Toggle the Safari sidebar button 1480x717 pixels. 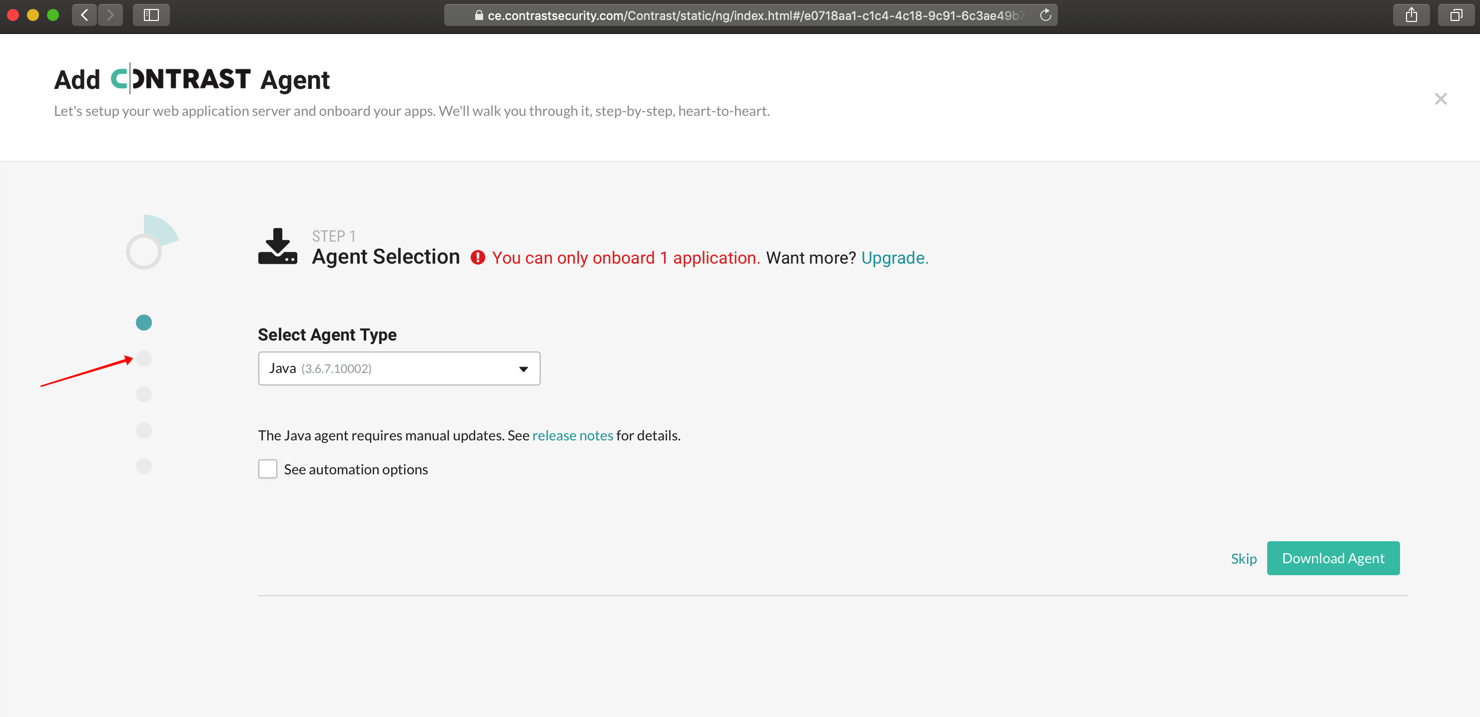coord(151,15)
